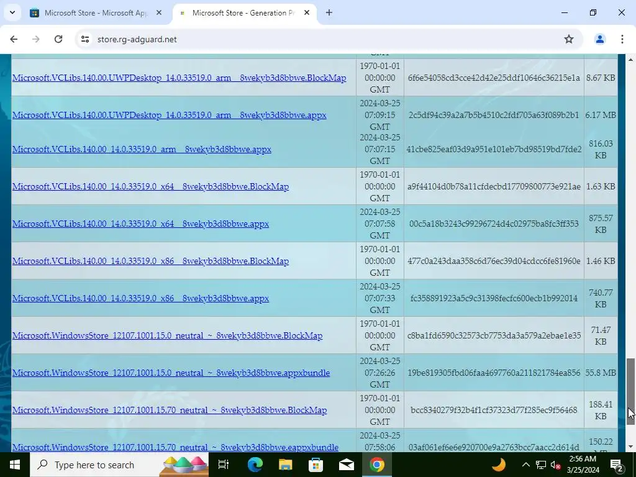
Task: Click the 875.57 KB size cell
Action: [601, 224]
